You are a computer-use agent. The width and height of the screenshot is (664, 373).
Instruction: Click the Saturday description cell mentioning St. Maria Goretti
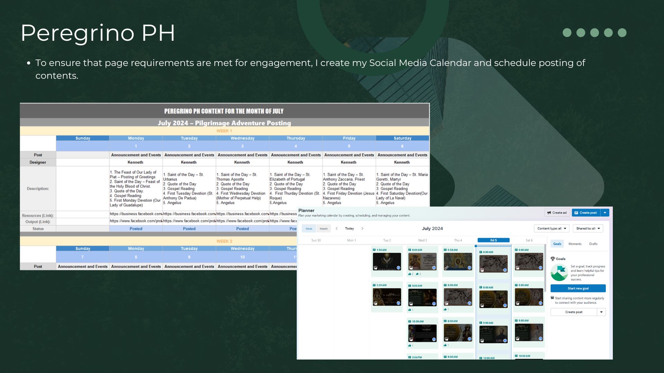click(x=402, y=189)
